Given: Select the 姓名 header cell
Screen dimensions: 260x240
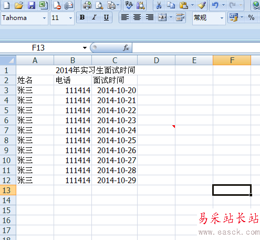Looking at the screenshot, I should [35, 80].
